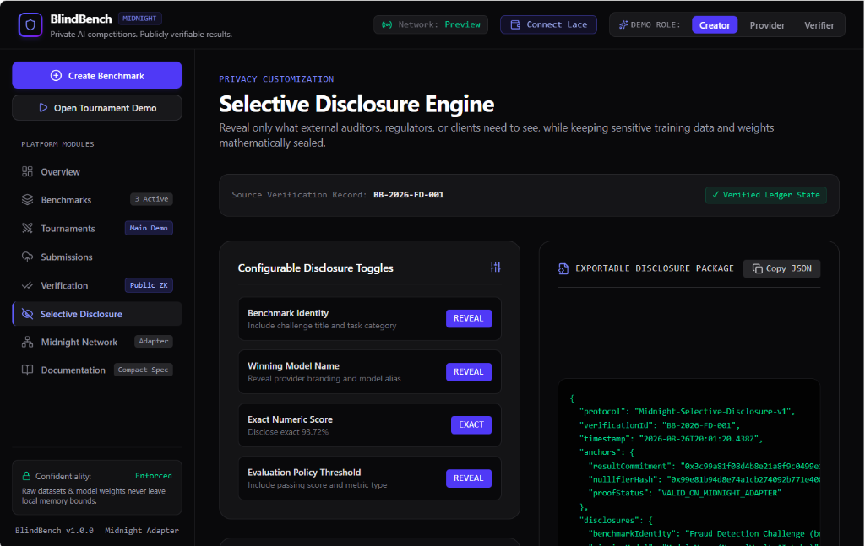
Task: Click the Tournaments crossed swords icon
Action: [x=27, y=228]
